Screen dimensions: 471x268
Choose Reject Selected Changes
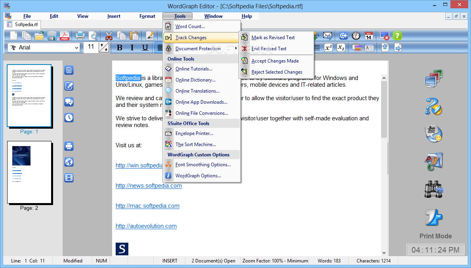pyautogui.click(x=276, y=72)
